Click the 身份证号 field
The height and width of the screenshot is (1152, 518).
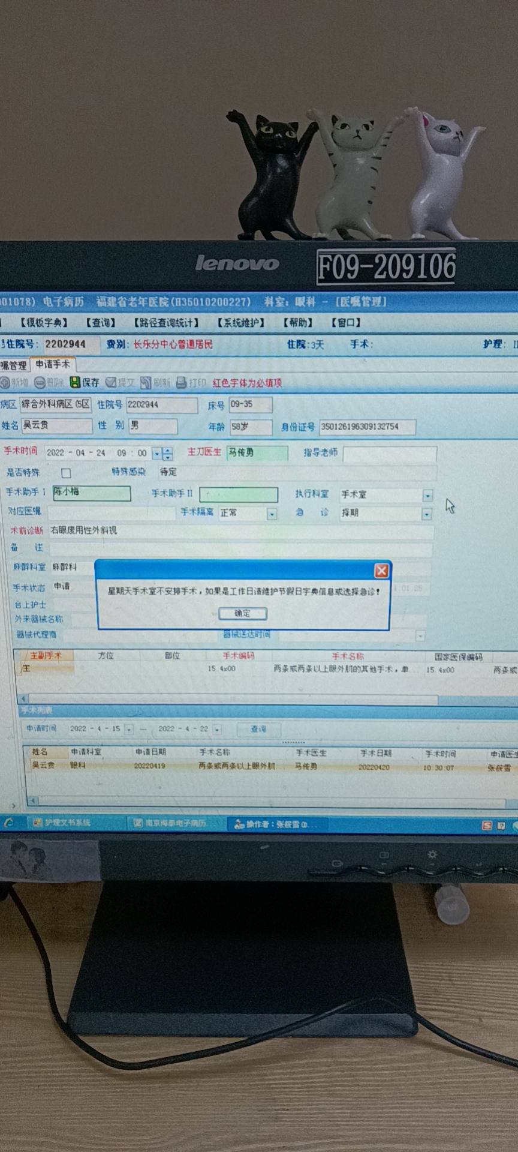pos(368,427)
